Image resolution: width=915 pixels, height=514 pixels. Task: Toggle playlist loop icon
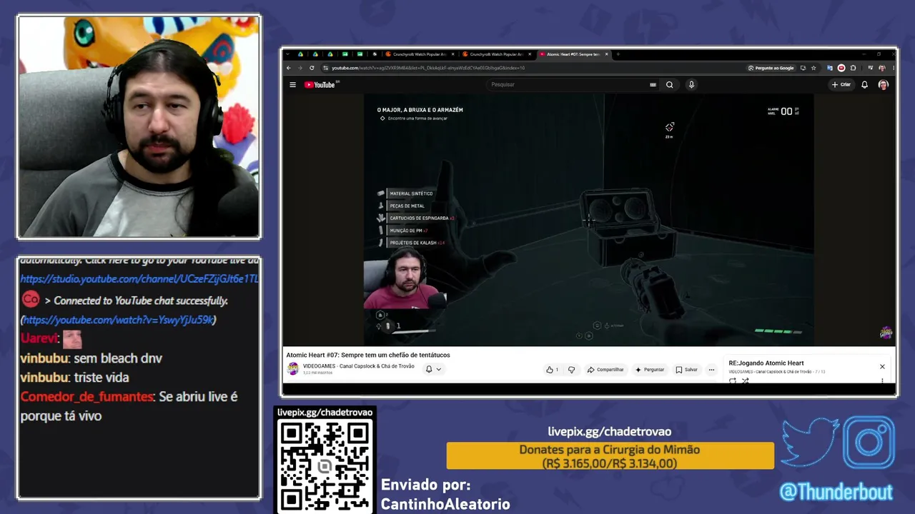pos(733,381)
